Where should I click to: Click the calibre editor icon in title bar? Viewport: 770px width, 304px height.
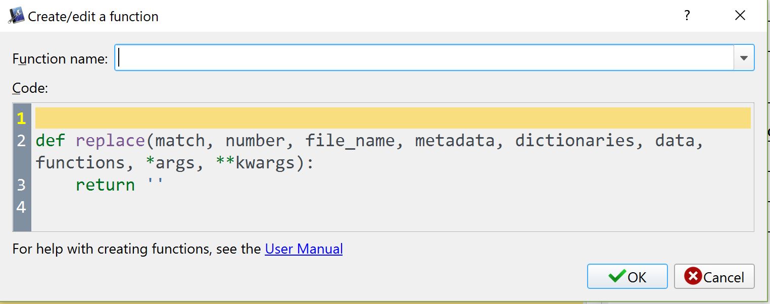(x=16, y=16)
